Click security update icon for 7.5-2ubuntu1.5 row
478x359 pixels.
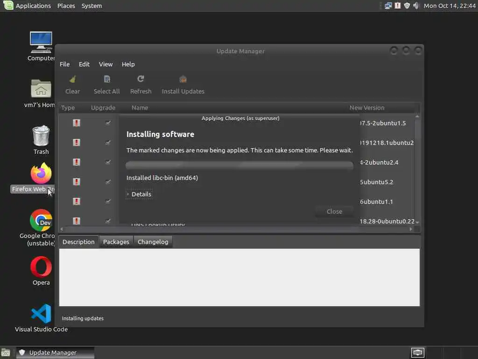coord(76,123)
